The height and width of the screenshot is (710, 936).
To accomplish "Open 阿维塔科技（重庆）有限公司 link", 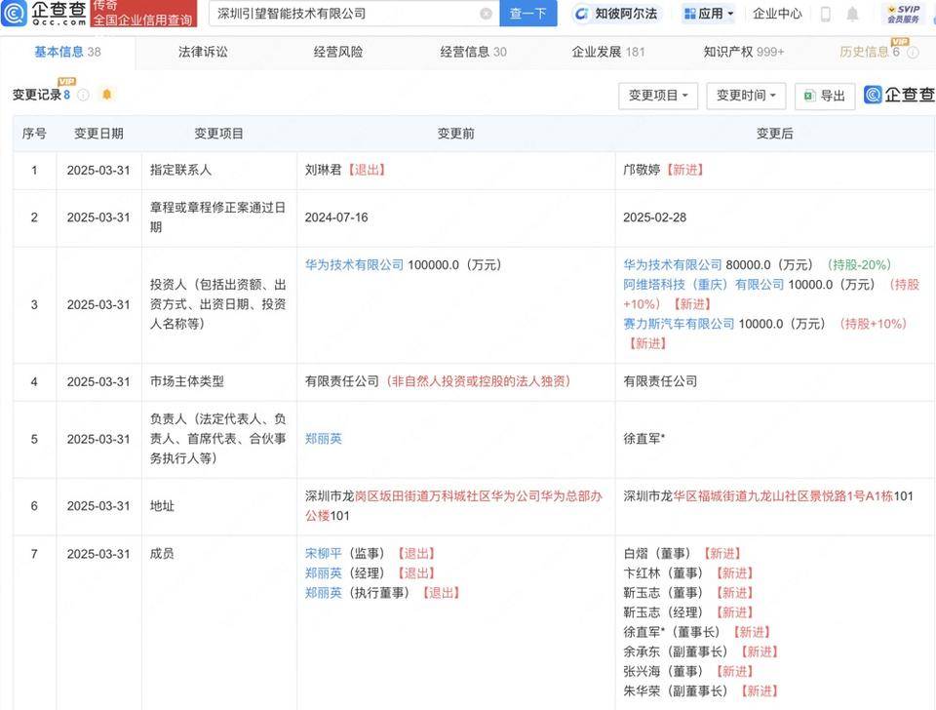I will click(704, 284).
